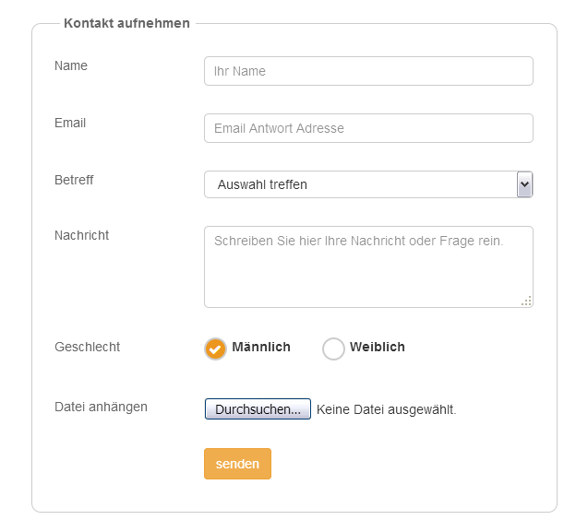Focus the Email Antwort Adresse field
Image resolution: width=588 pixels, height=520 pixels.
(x=368, y=128)
